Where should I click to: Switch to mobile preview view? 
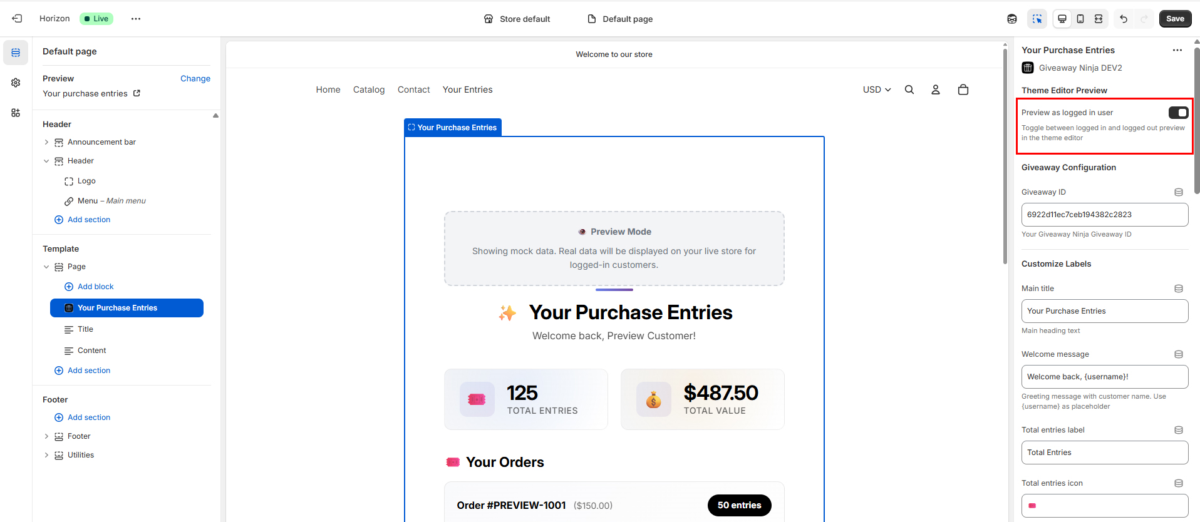(1080, 19)
